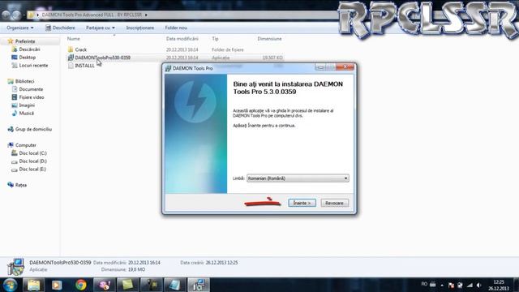Click "Folder de fișiere" type cell
Viewport: 519px width, 292px height.
[227, 49]
